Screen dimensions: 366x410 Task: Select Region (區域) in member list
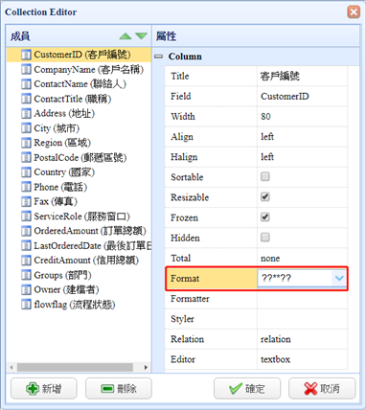click(62, 143)
